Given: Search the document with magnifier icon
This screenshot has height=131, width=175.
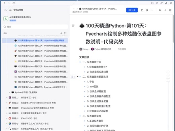Looking at the screenshot, I should (x=160, y=10).
